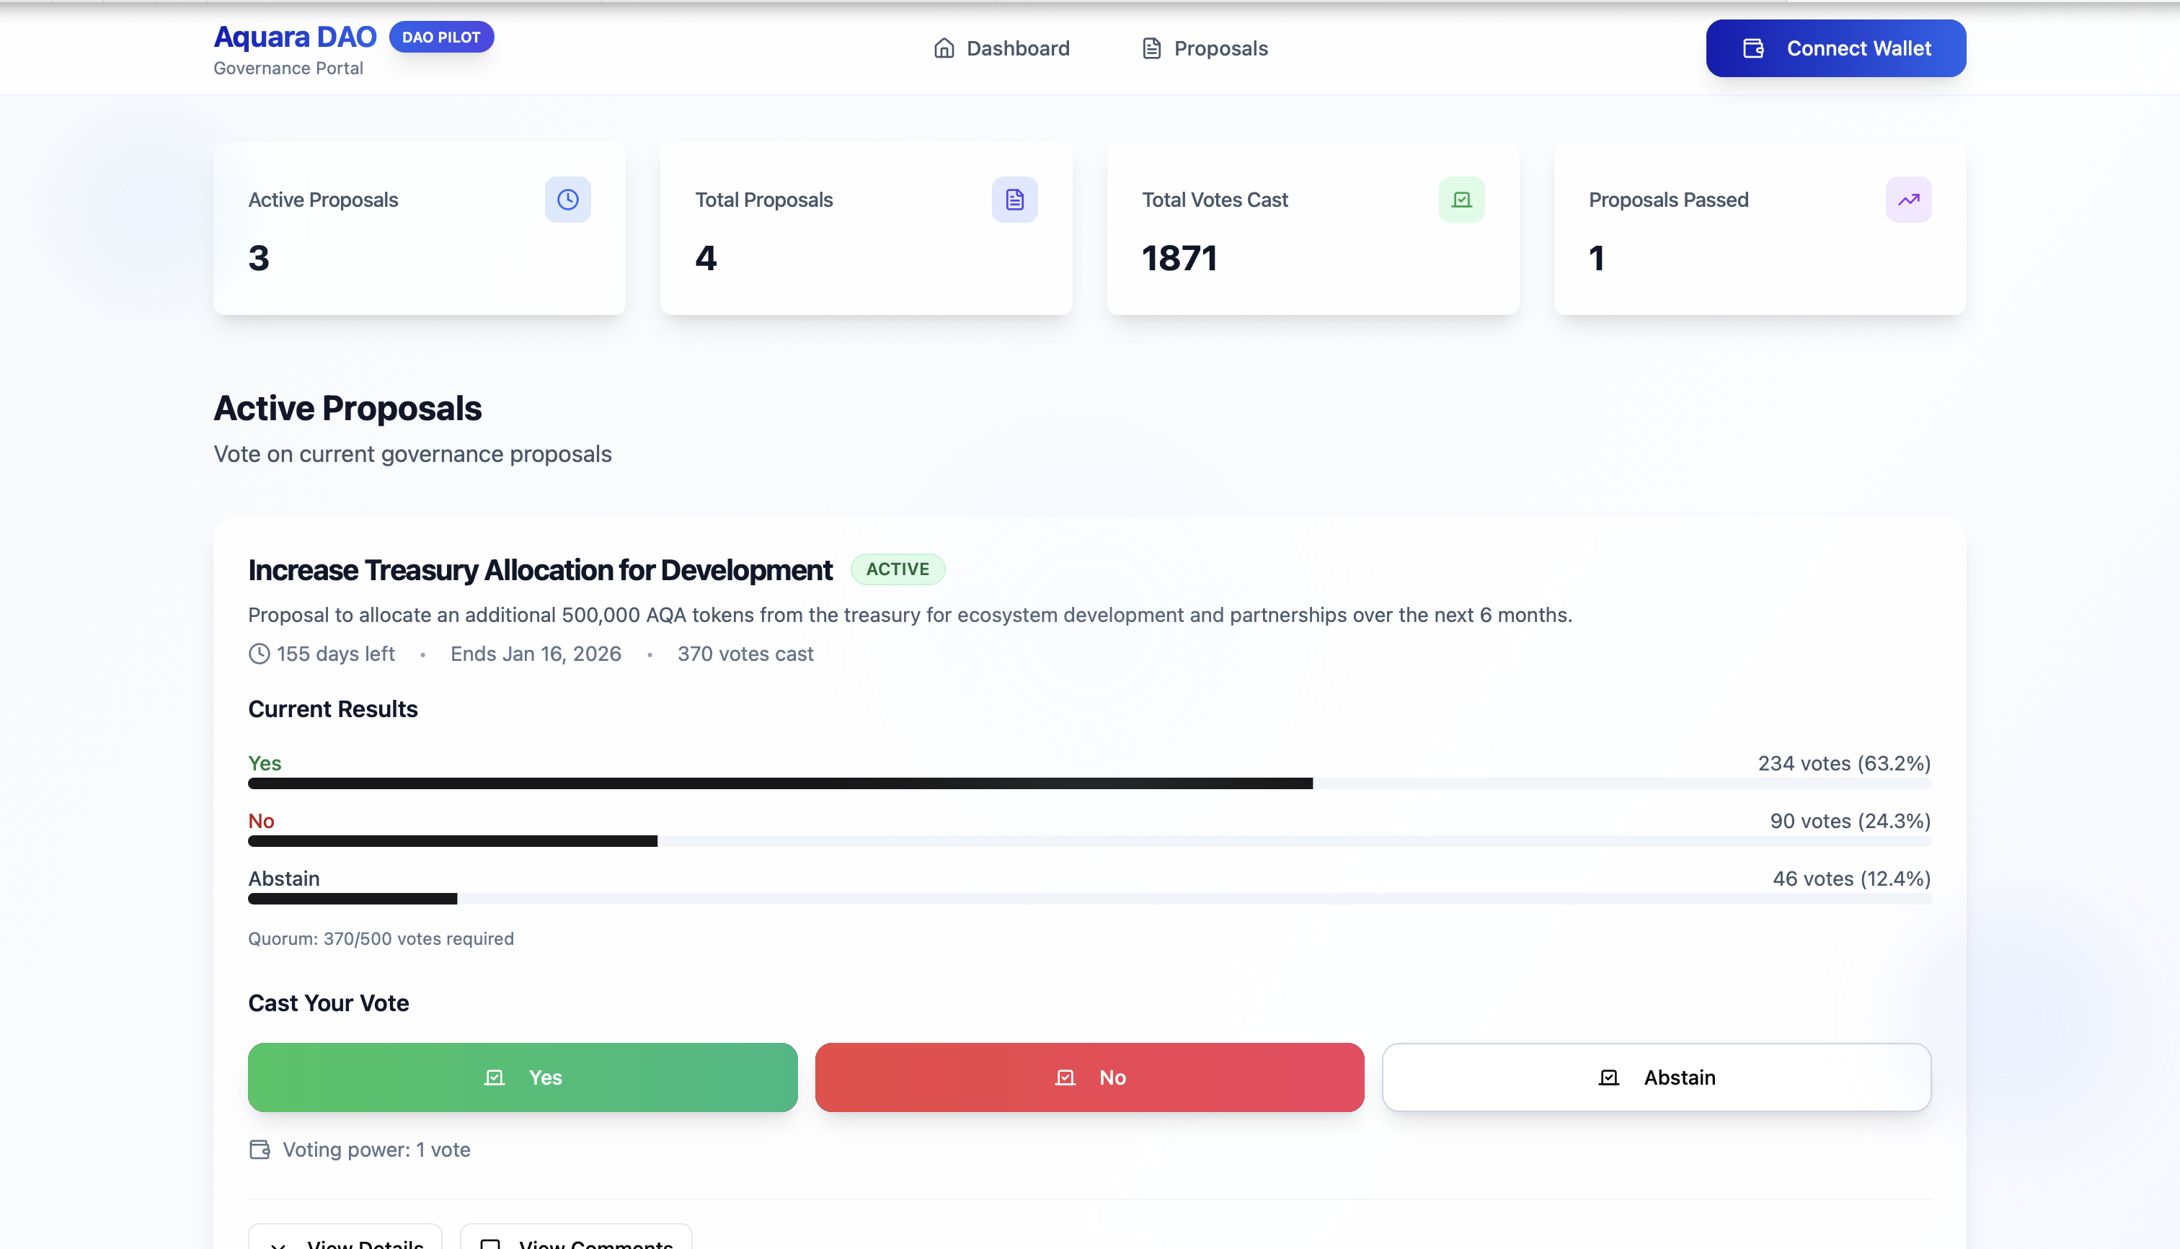The image size is (2180, 1249).
Task: Open the Dashboard navigation item
Action: pyautogui.click(x=1017, y=48)
